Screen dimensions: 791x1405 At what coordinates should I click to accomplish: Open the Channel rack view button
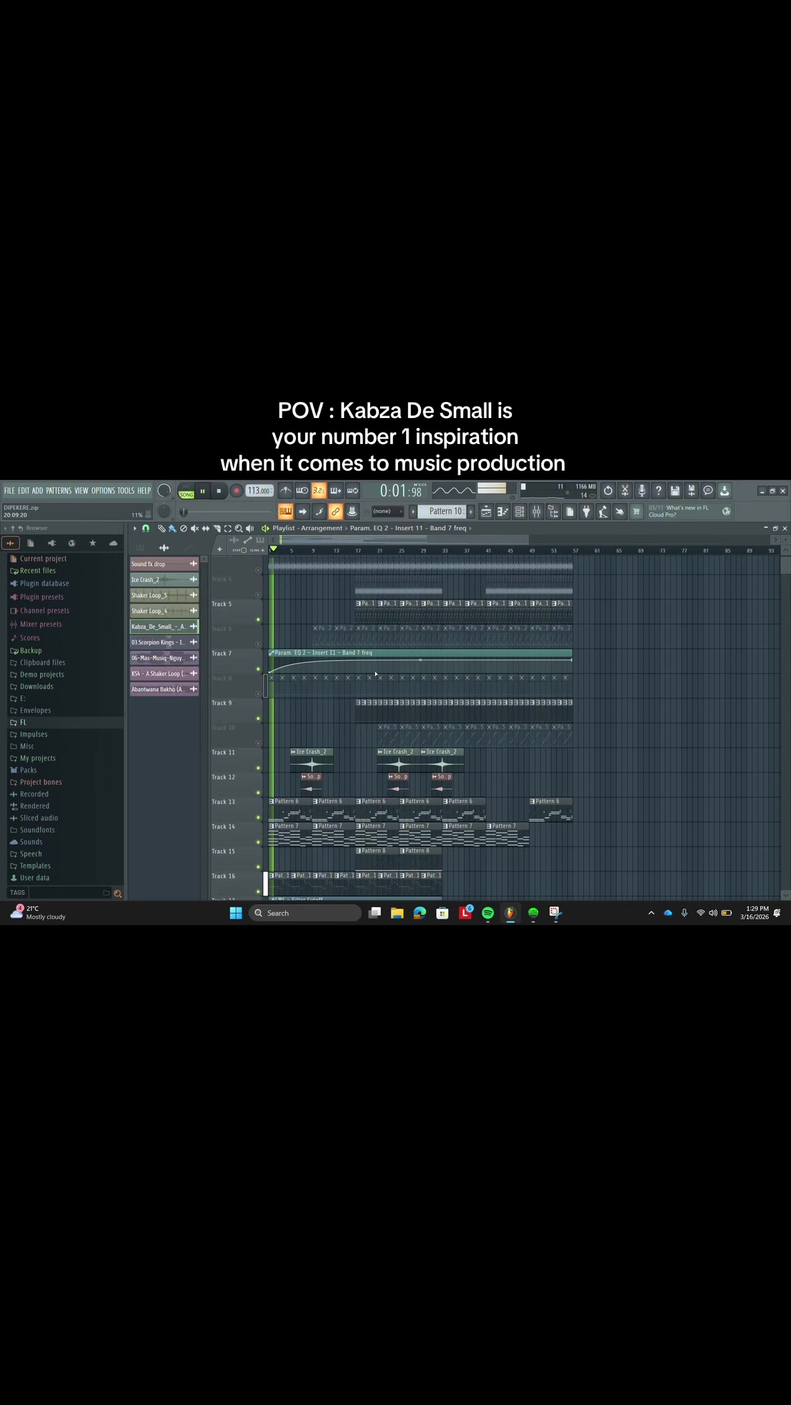pyautogui.click(x=520, y=511)
